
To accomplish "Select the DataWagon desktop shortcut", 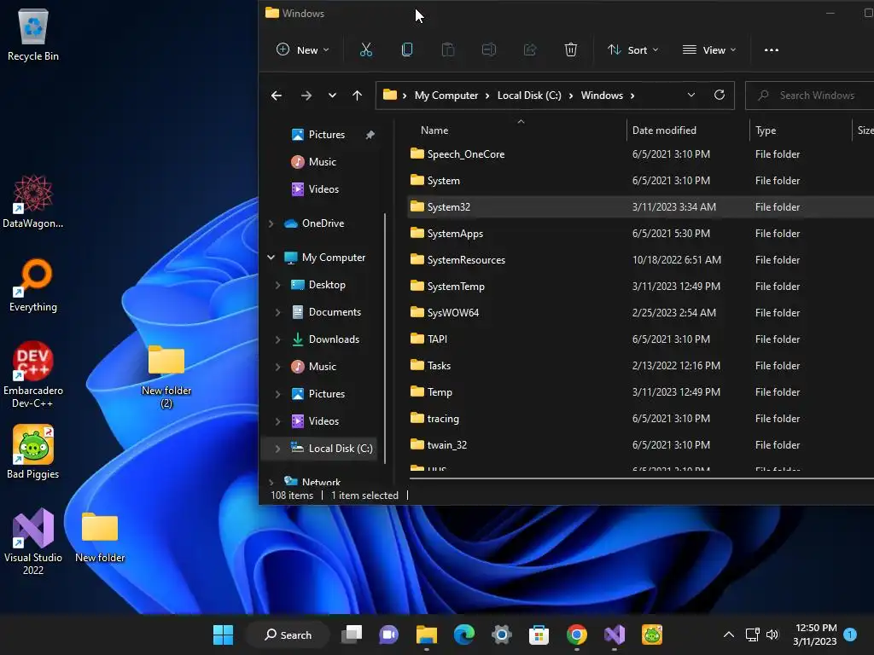I will [33, 201].
